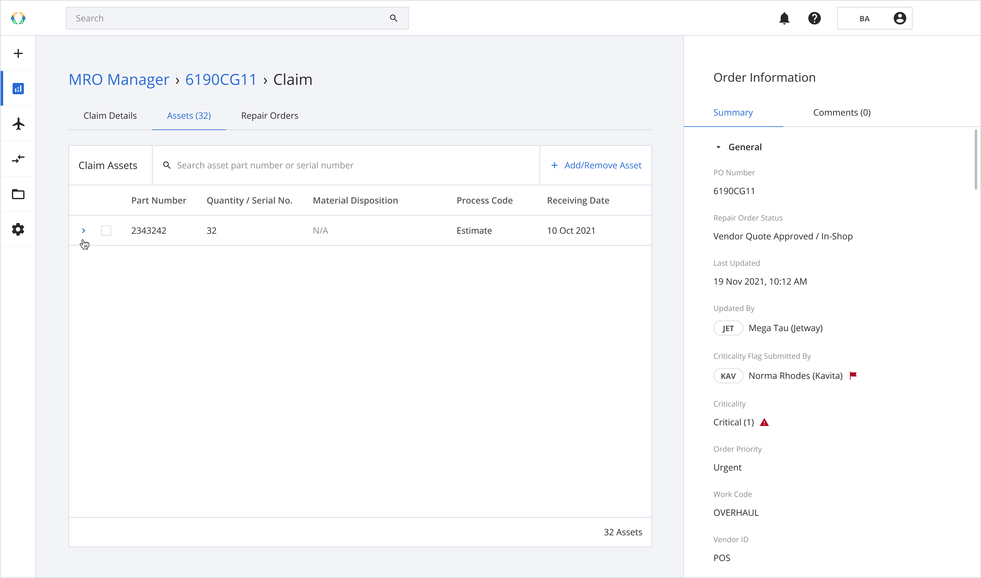Click the magnifier icon in top search bar

pyautogui.click(x=393, y=18)
